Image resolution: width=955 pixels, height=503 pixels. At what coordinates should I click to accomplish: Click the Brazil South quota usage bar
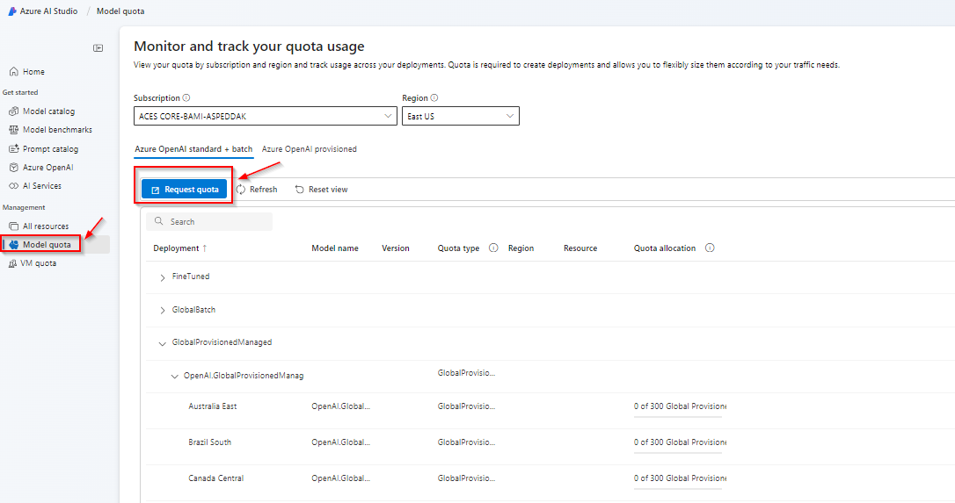678,453
